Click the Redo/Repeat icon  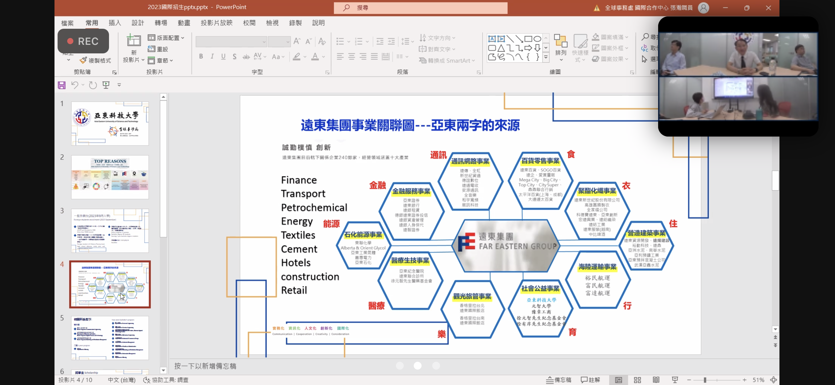pyautogui.click(x=93, y=85)
